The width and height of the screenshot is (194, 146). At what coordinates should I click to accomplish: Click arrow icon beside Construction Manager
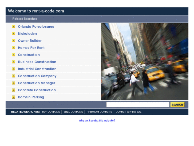14,83
